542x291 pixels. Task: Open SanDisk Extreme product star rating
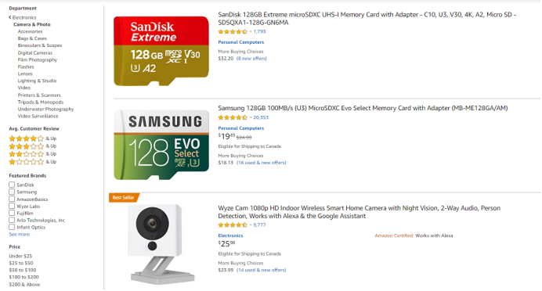click(233, 31)
